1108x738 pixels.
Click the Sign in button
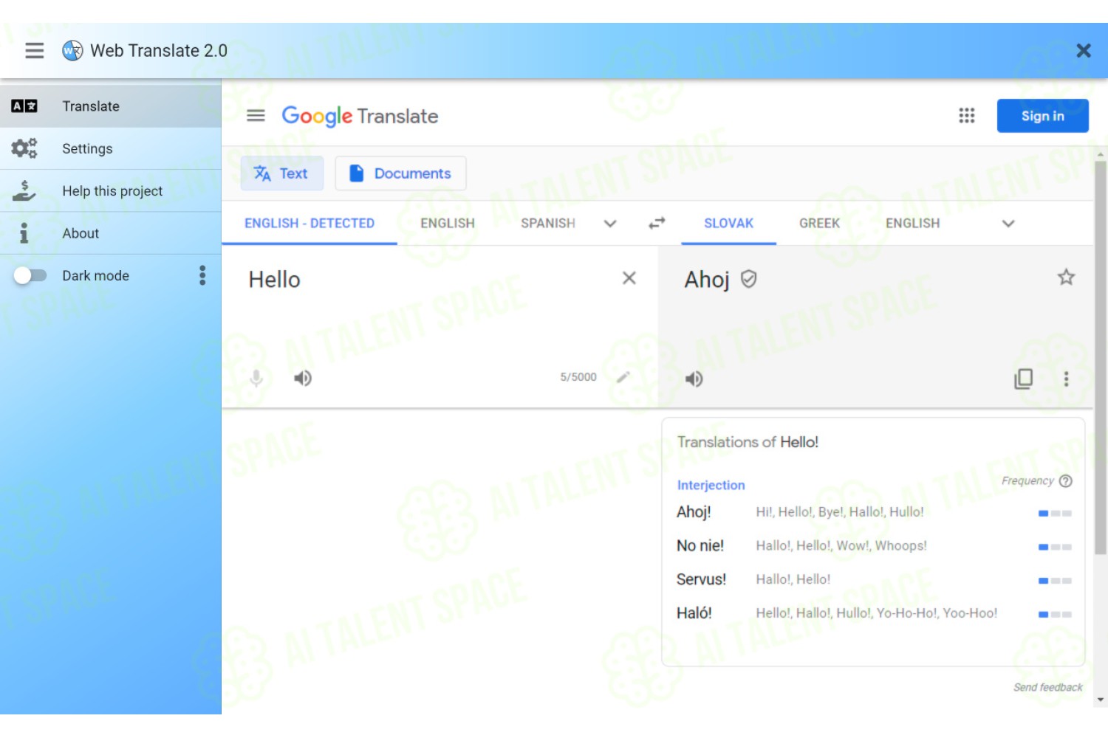1042,116
